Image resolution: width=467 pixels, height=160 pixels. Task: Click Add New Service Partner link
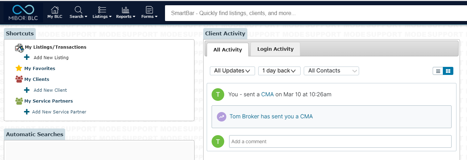(x=59, y=112)
